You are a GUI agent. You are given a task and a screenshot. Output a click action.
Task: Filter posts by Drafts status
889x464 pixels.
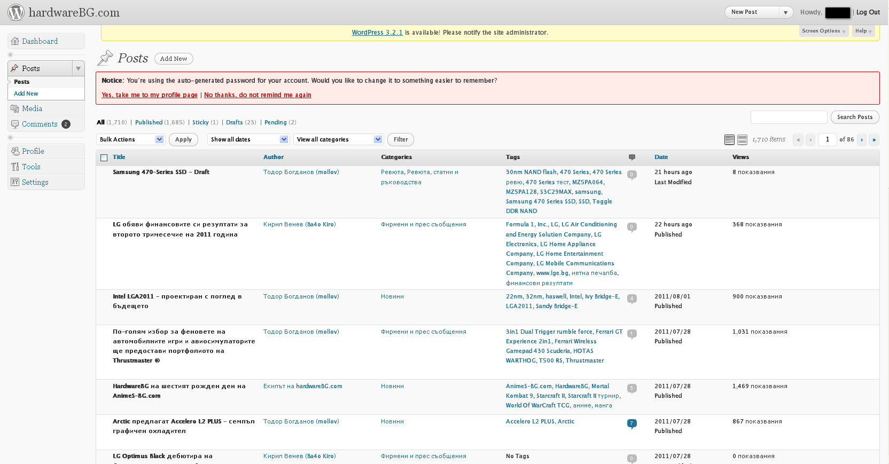click(234, 122)
